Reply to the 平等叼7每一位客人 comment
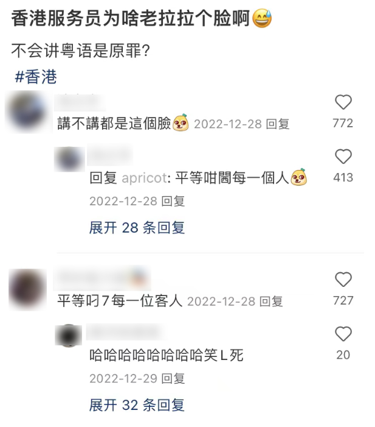 pos(271,302)
